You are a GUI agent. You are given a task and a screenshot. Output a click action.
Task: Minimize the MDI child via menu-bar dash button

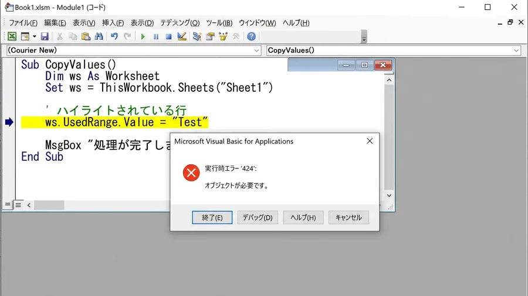coord(500,23)
